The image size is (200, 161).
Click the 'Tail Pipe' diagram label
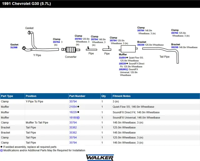165,57
